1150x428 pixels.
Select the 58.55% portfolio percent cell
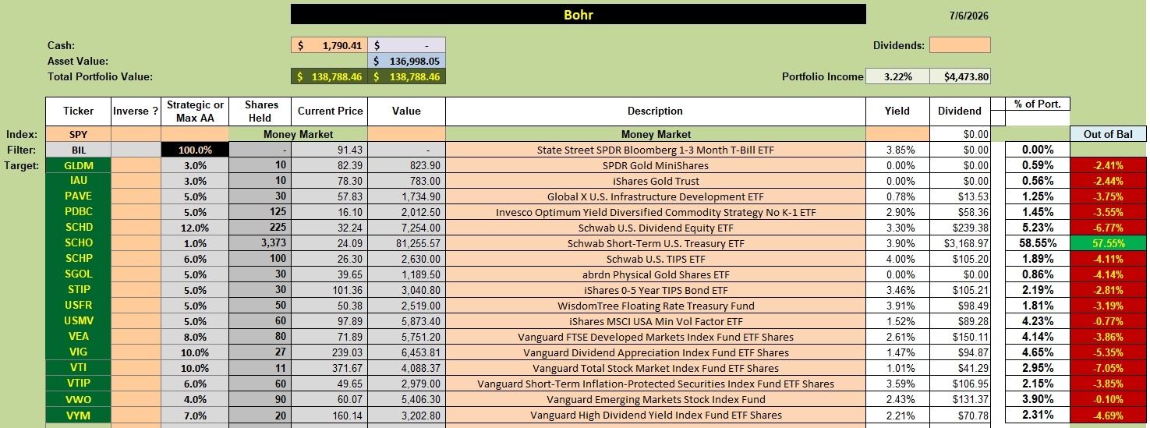[1037, 243]
